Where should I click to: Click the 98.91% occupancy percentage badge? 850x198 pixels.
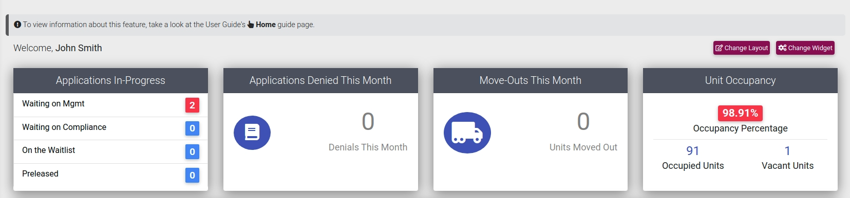pyautogui.click(x=740, y=113)
